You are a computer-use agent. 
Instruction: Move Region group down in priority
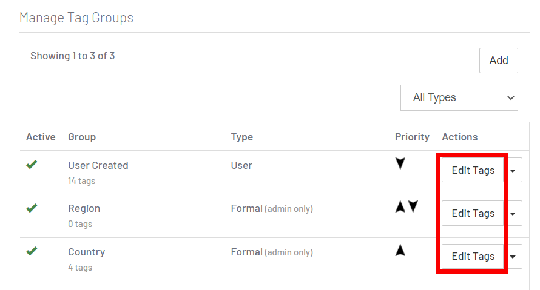(x=413, y=207)
